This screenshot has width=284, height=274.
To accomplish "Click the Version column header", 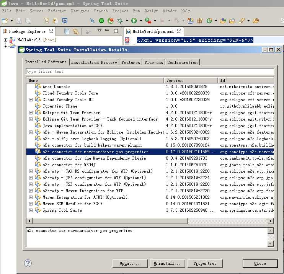I will [191, 80].
